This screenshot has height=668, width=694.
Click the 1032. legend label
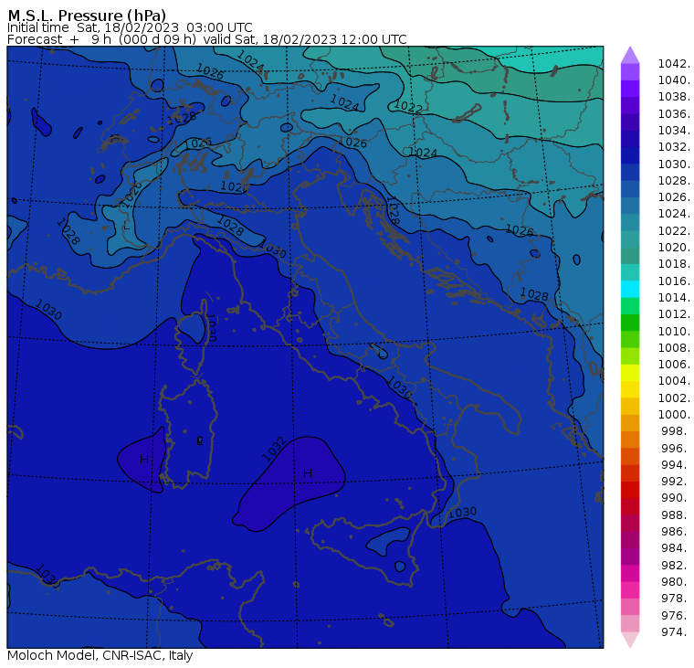point(674,147)
